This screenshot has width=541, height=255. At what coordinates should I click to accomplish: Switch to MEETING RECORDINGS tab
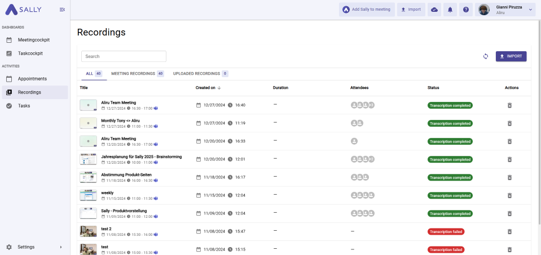pyautogui.click(x=137, y=74)
